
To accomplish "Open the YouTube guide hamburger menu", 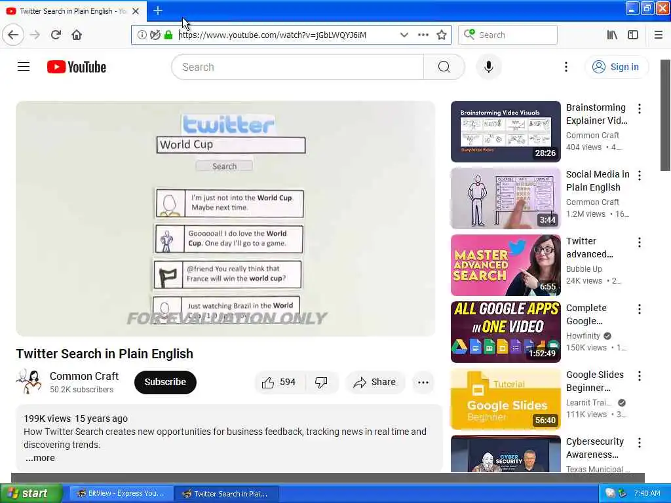I will pyautogui.click(x=24, y=67).
